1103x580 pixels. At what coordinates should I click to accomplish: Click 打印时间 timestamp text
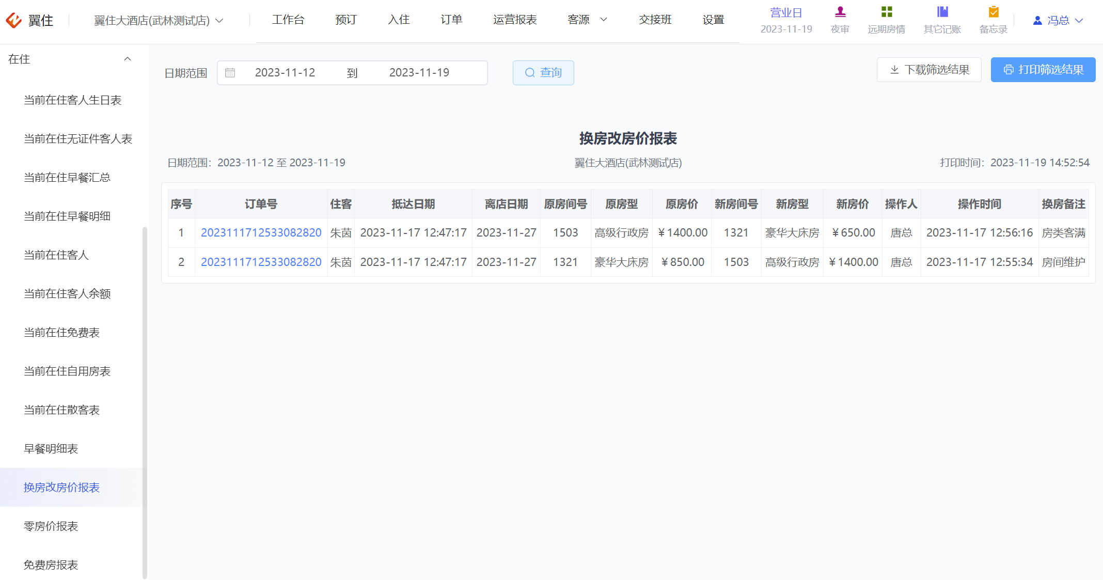[1015, 163]
